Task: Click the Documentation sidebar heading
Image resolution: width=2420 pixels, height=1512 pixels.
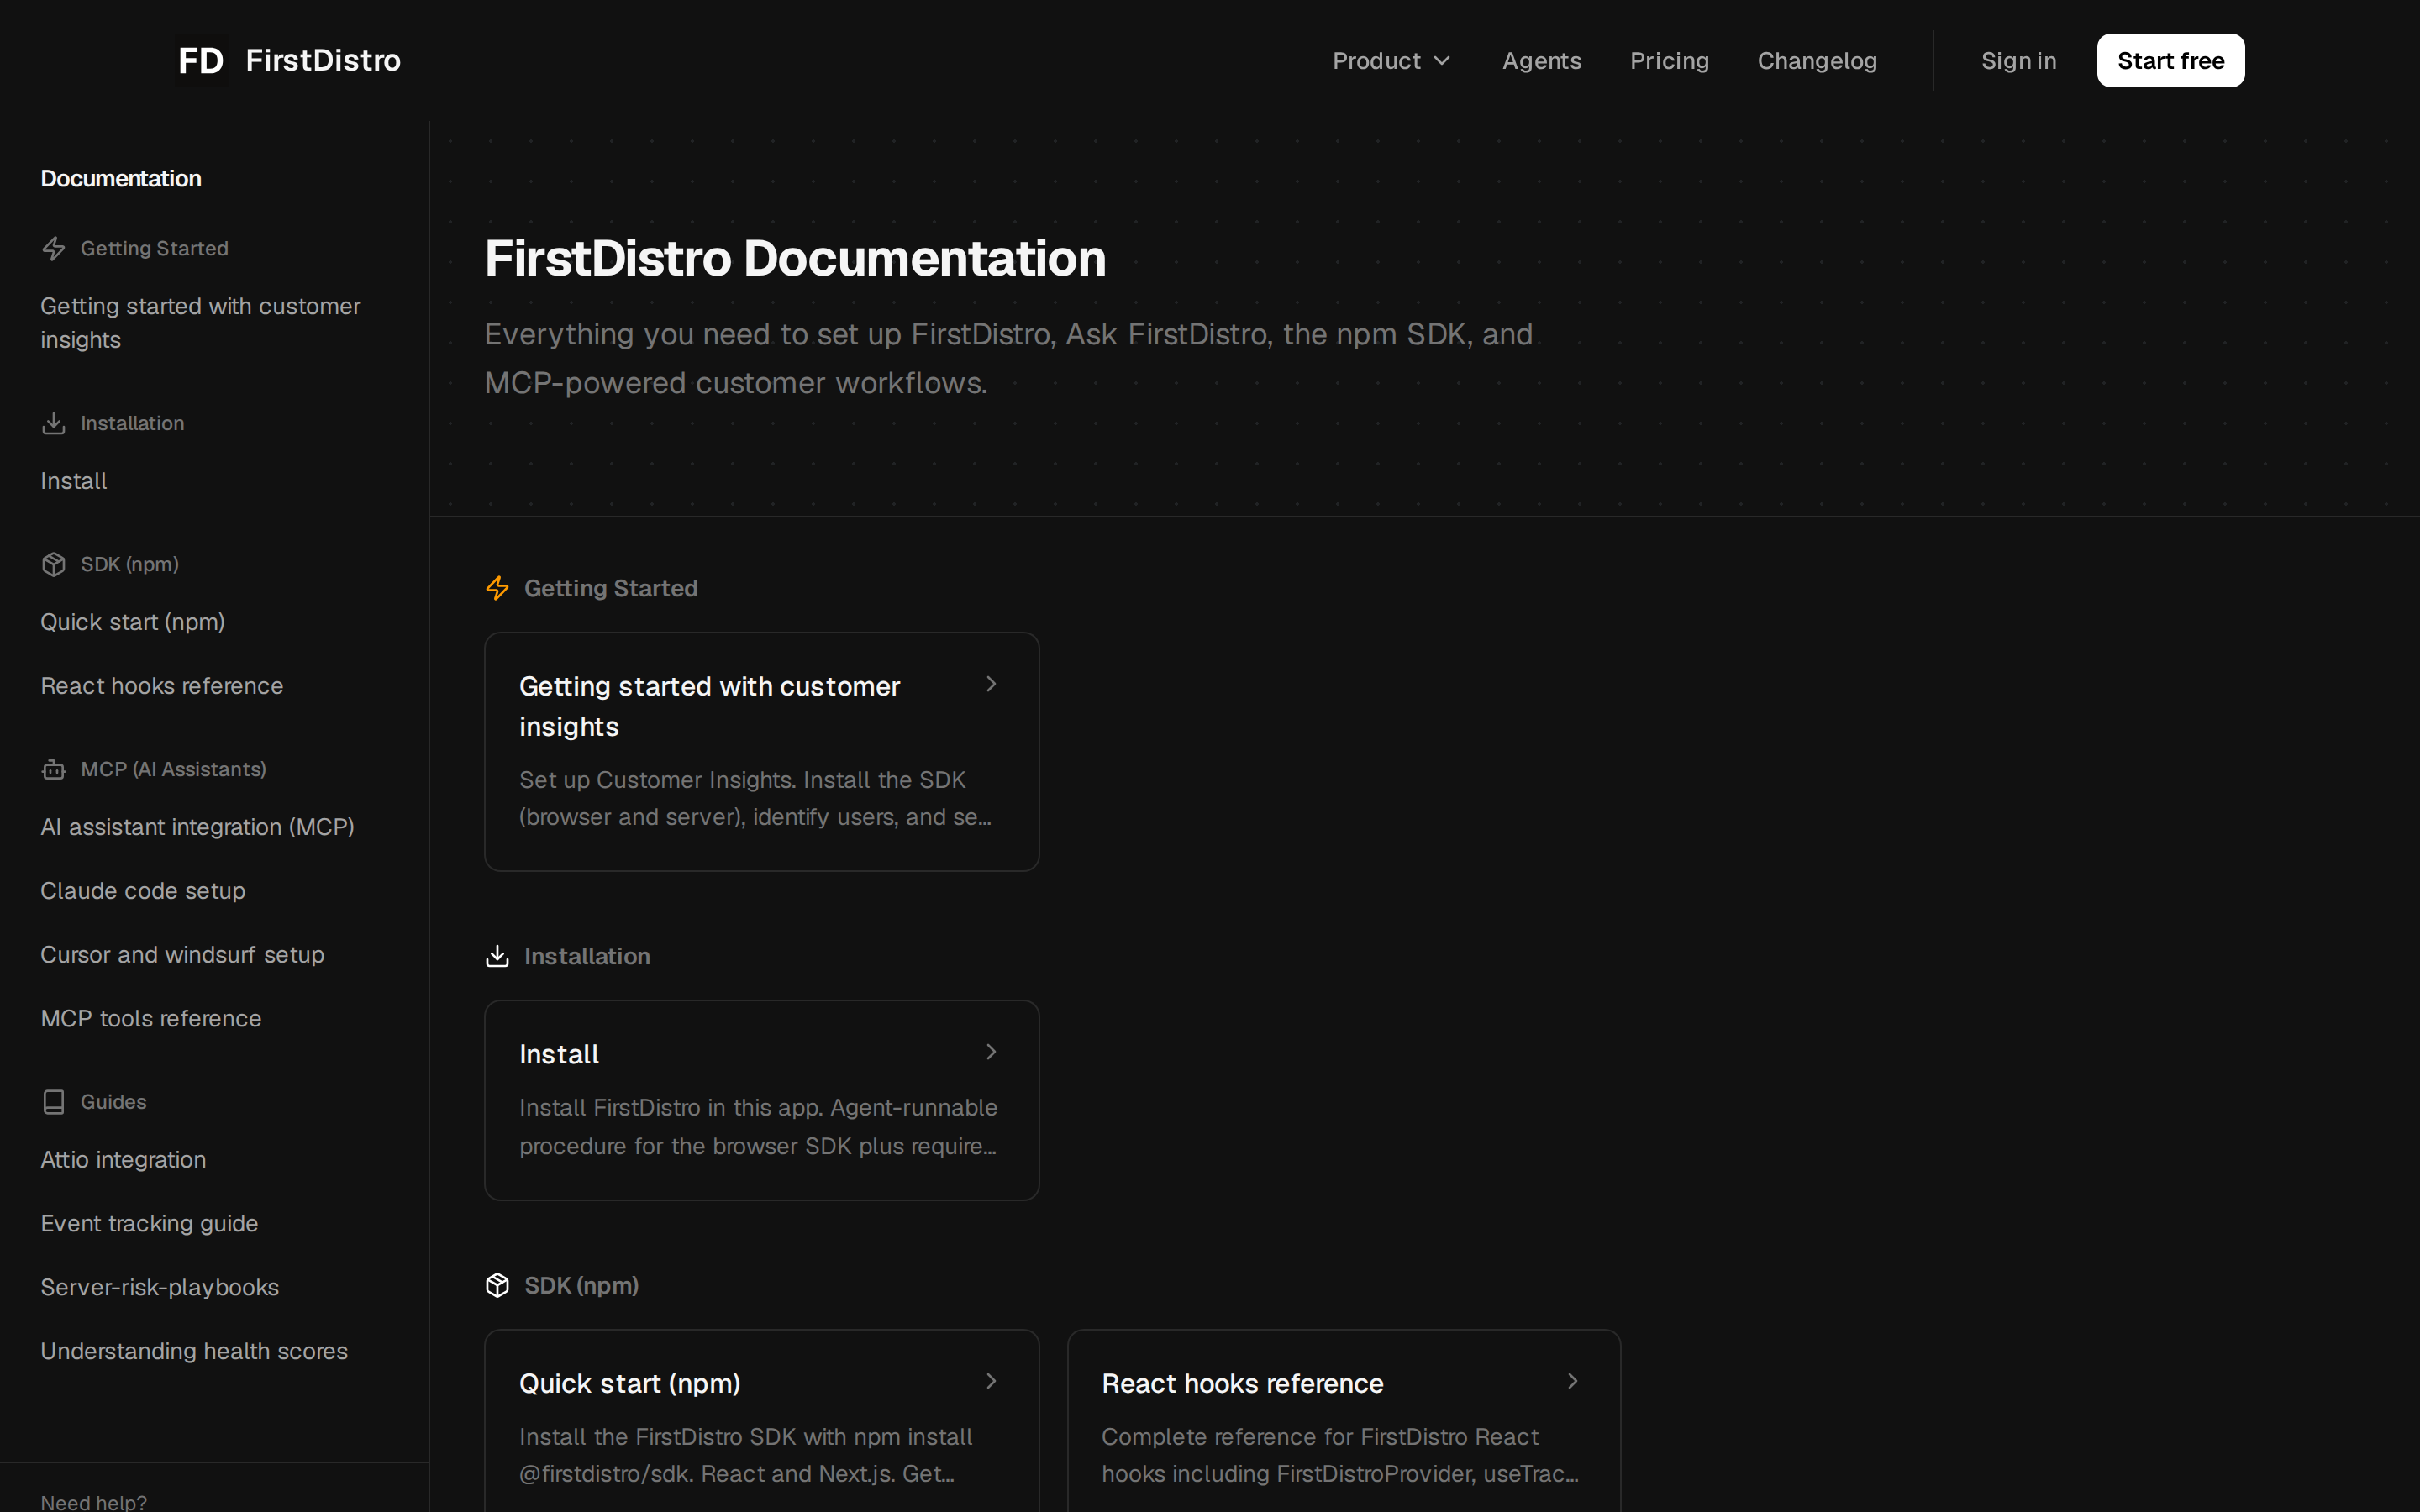Action: (121, 179)
